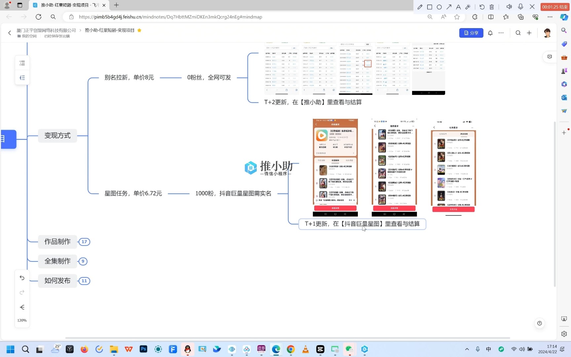Search within the Feishu document
Viewport: 571px width, 357px height.
point(518,33)
